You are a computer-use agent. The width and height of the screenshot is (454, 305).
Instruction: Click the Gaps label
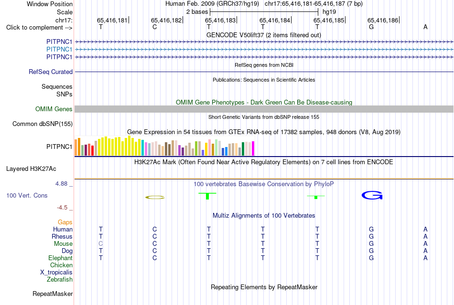coord(65,222)
